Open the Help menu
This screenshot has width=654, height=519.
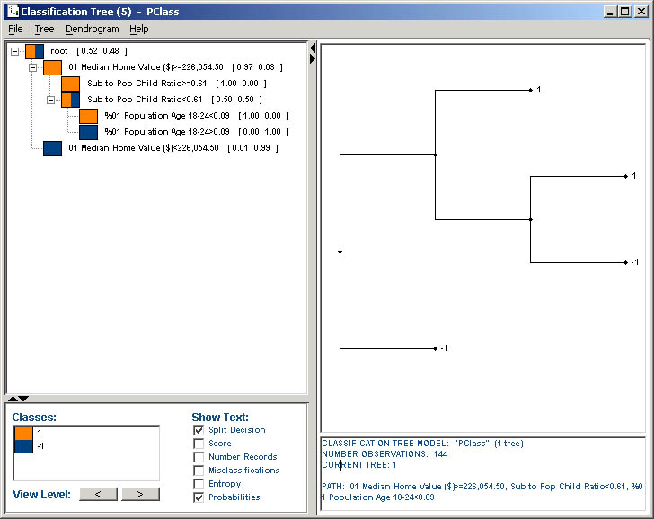point(139,29)
